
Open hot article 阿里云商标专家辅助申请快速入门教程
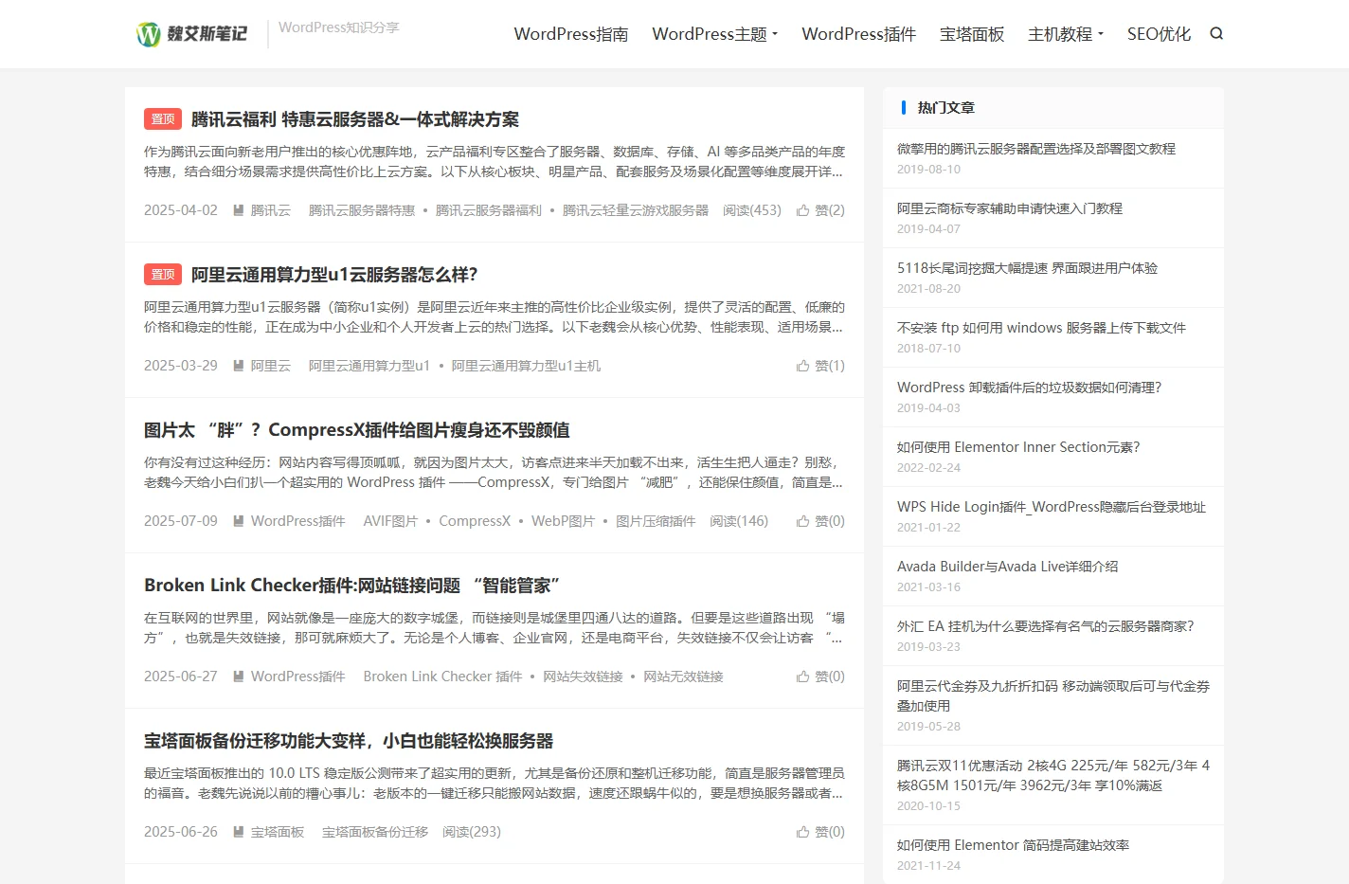(1010, 208)
